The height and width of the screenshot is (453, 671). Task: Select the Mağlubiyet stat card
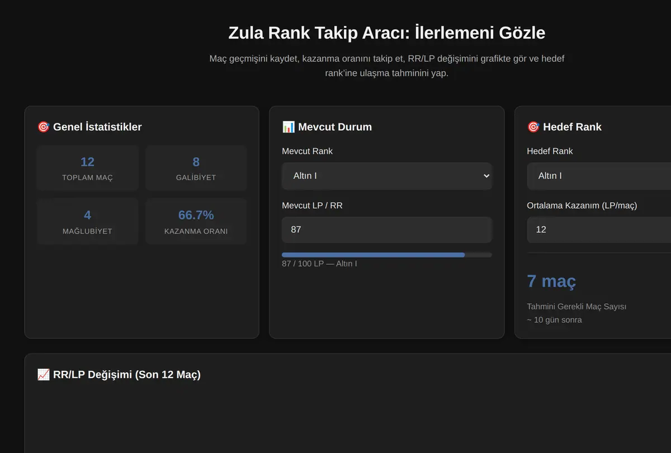tap(88, 221)
